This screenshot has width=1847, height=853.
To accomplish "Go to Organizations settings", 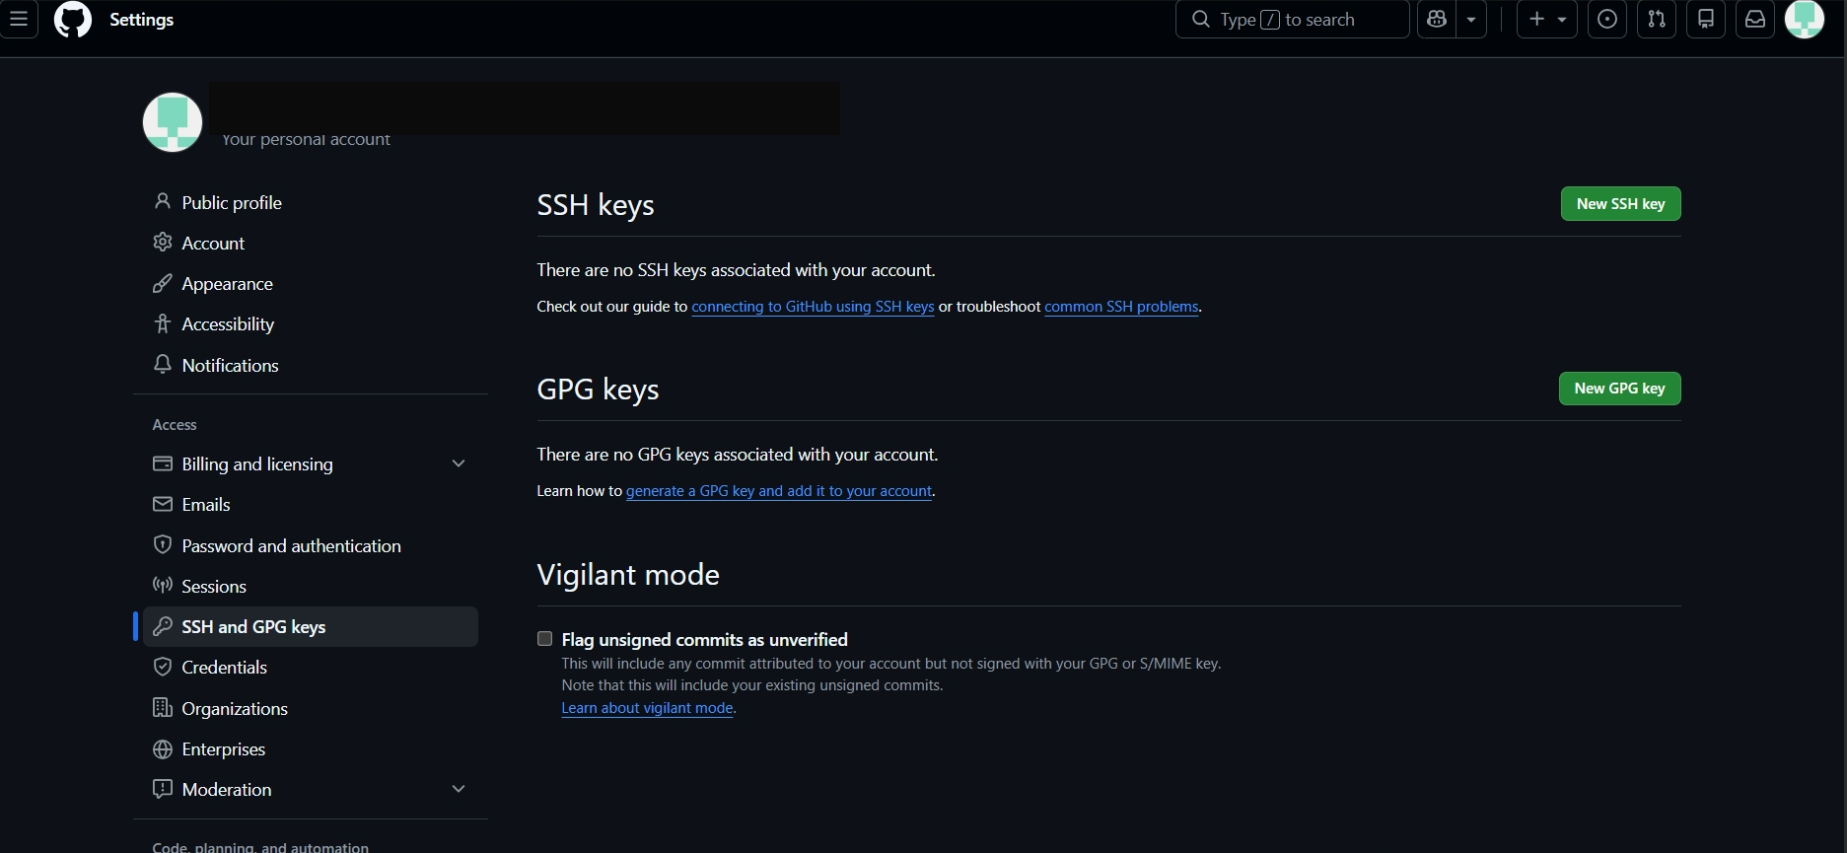I will tap(311, 709).
